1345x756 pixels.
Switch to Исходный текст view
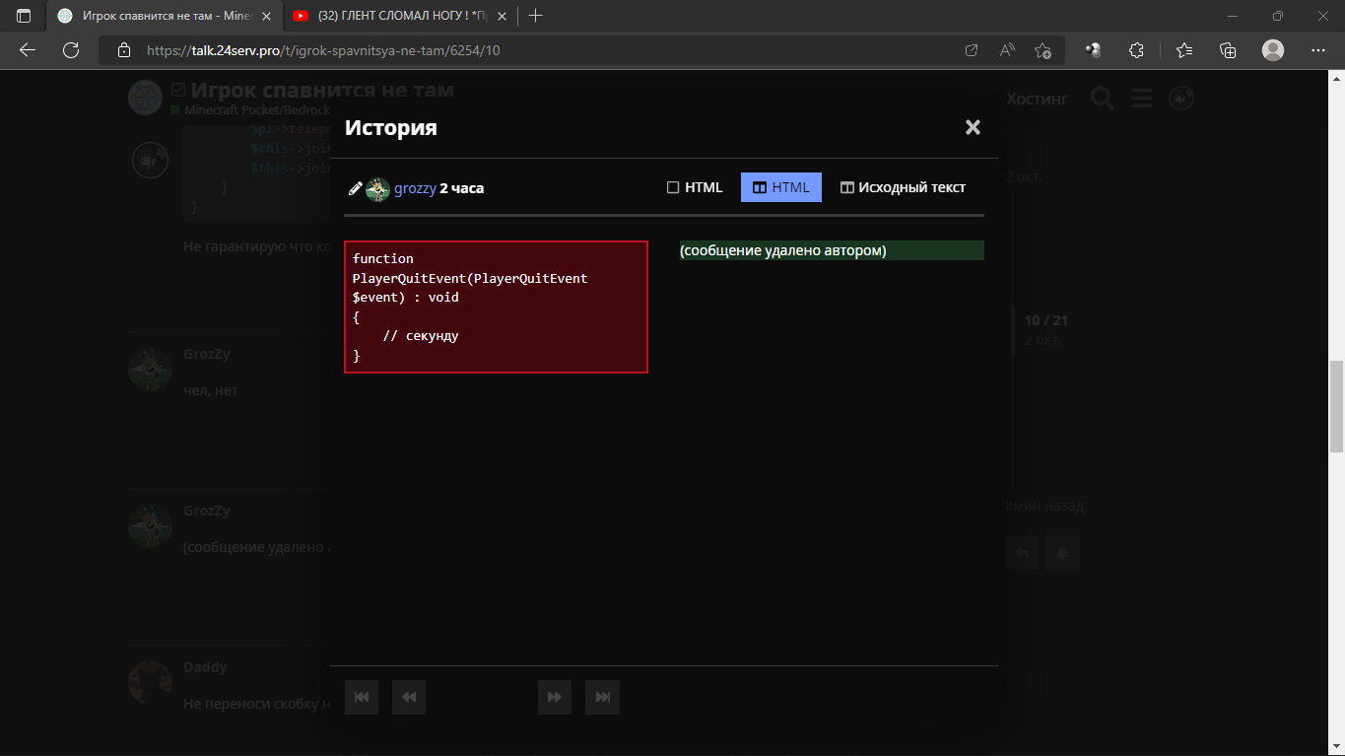coord(903,187)
